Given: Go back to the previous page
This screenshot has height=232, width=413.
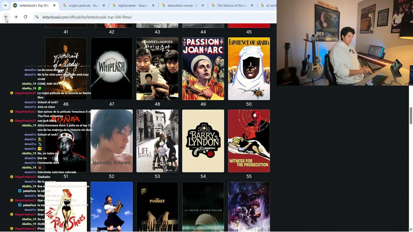Looking at the screenshot, I should (6, 17).
